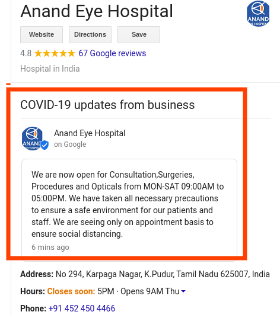Call the phone number +91 452 450 4466
This screenshot has width=280, height=315.
(82, 308)
